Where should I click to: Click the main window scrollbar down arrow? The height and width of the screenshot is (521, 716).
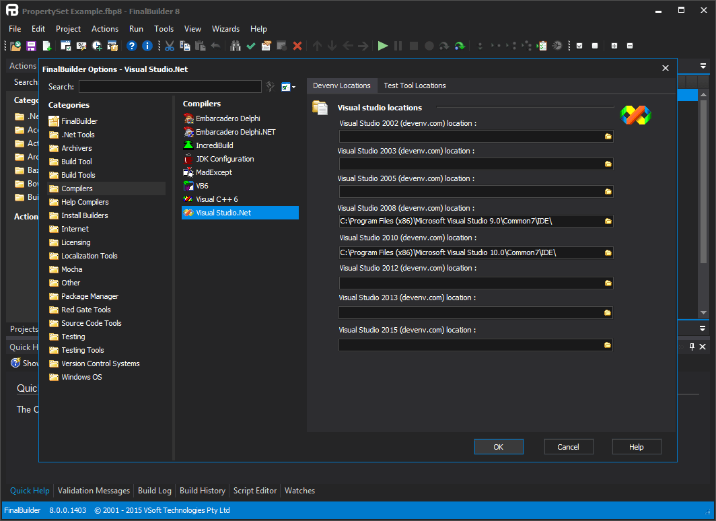(703, 313)
